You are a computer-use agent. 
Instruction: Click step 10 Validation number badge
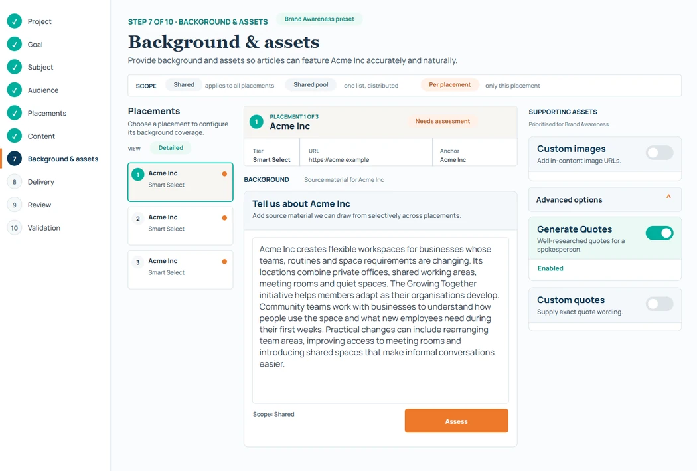(x=15, y=228)
